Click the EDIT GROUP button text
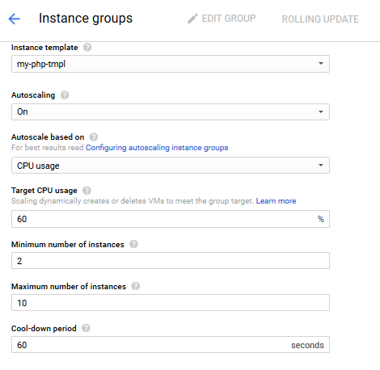380x370 pixels. click(229, 19)
